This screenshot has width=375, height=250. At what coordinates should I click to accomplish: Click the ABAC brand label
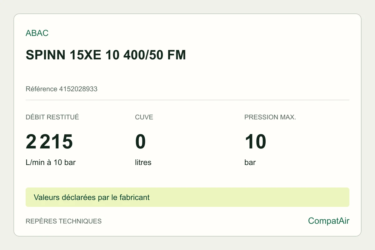click(x=37, y=33)
